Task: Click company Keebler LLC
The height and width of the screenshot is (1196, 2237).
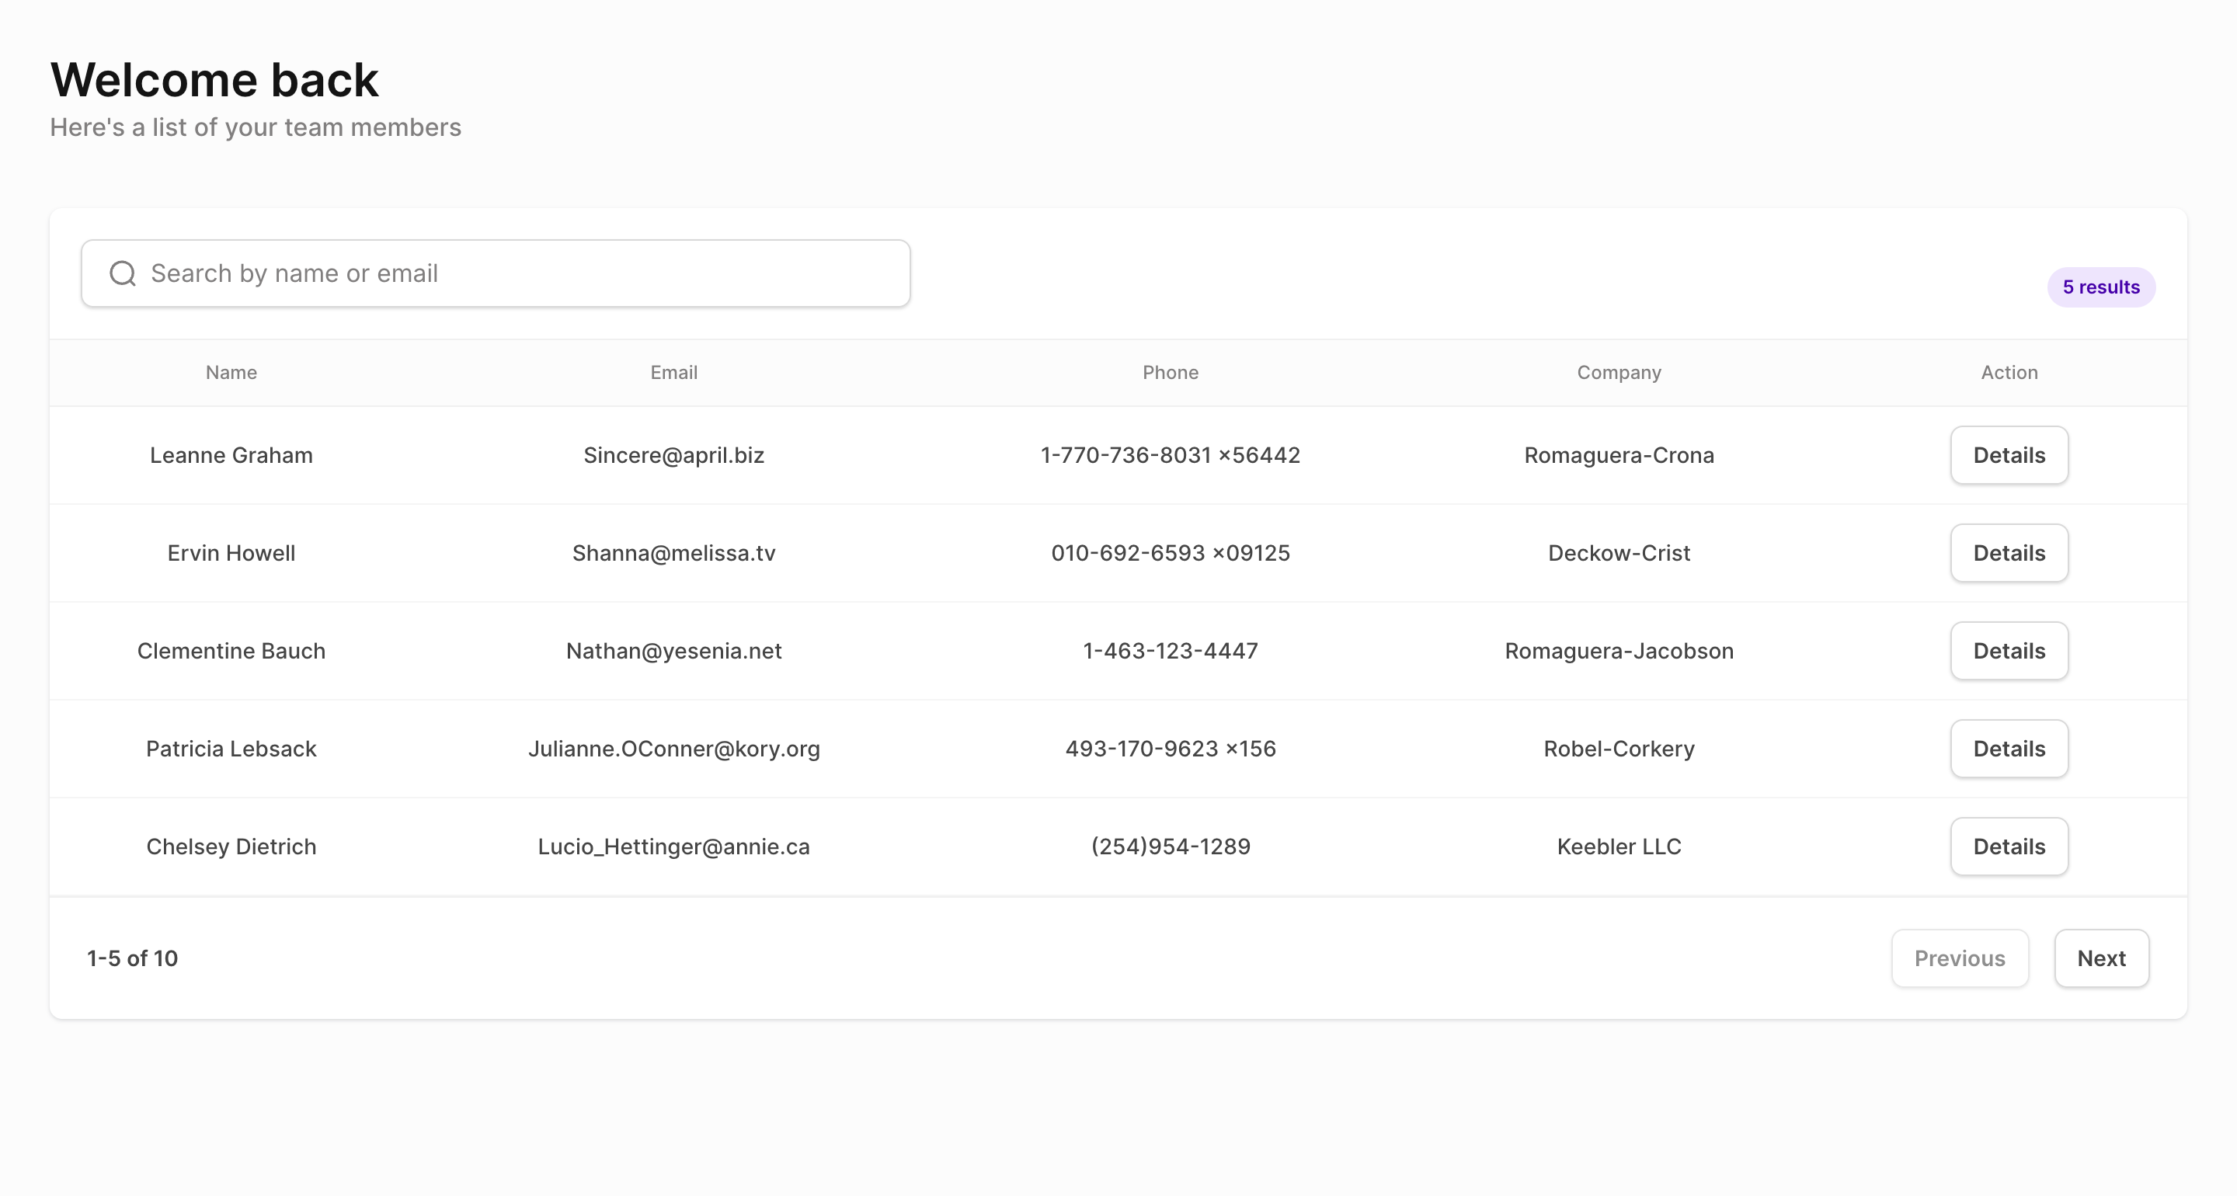Action: 1619,847
